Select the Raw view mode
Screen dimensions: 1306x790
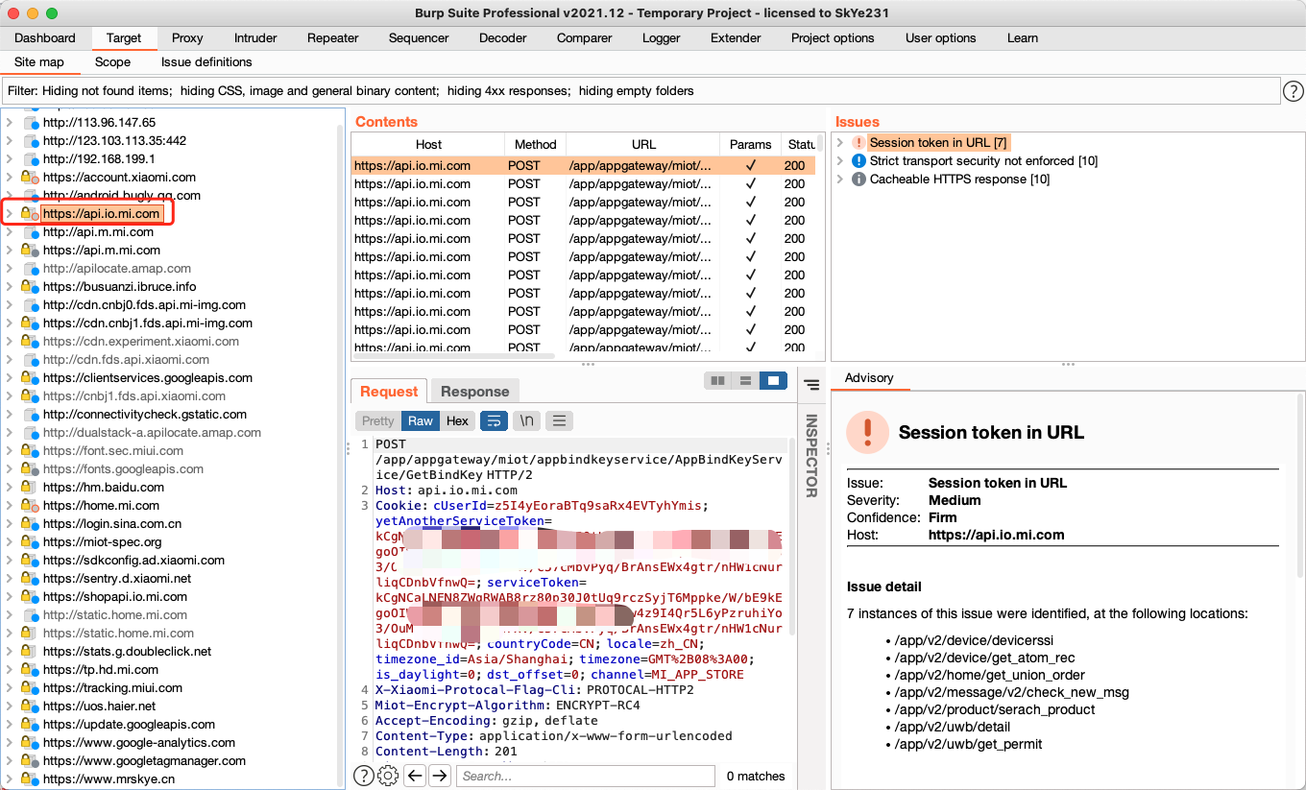[x=421, y=420]
